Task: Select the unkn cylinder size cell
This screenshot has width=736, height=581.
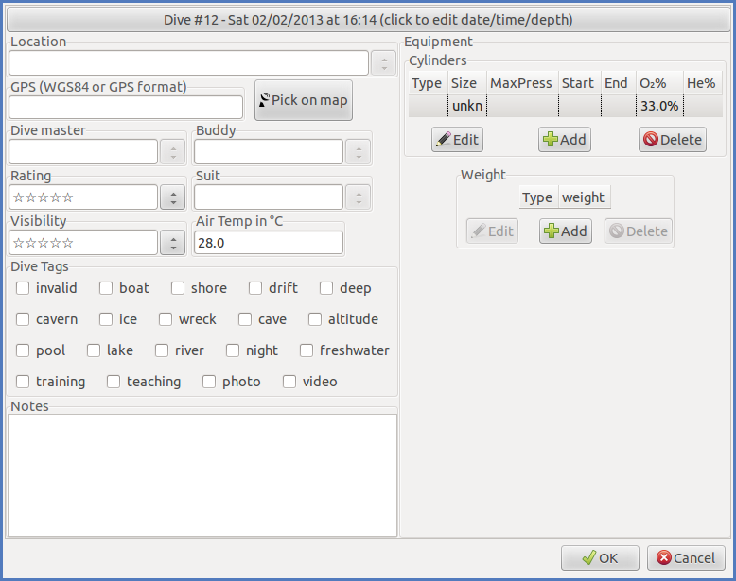Action: tap(467, 106)
